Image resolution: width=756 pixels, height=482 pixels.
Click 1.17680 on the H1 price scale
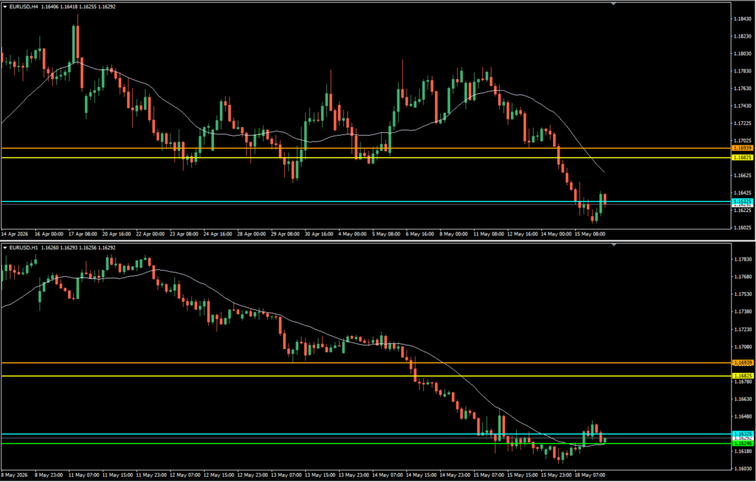[744, 277]
